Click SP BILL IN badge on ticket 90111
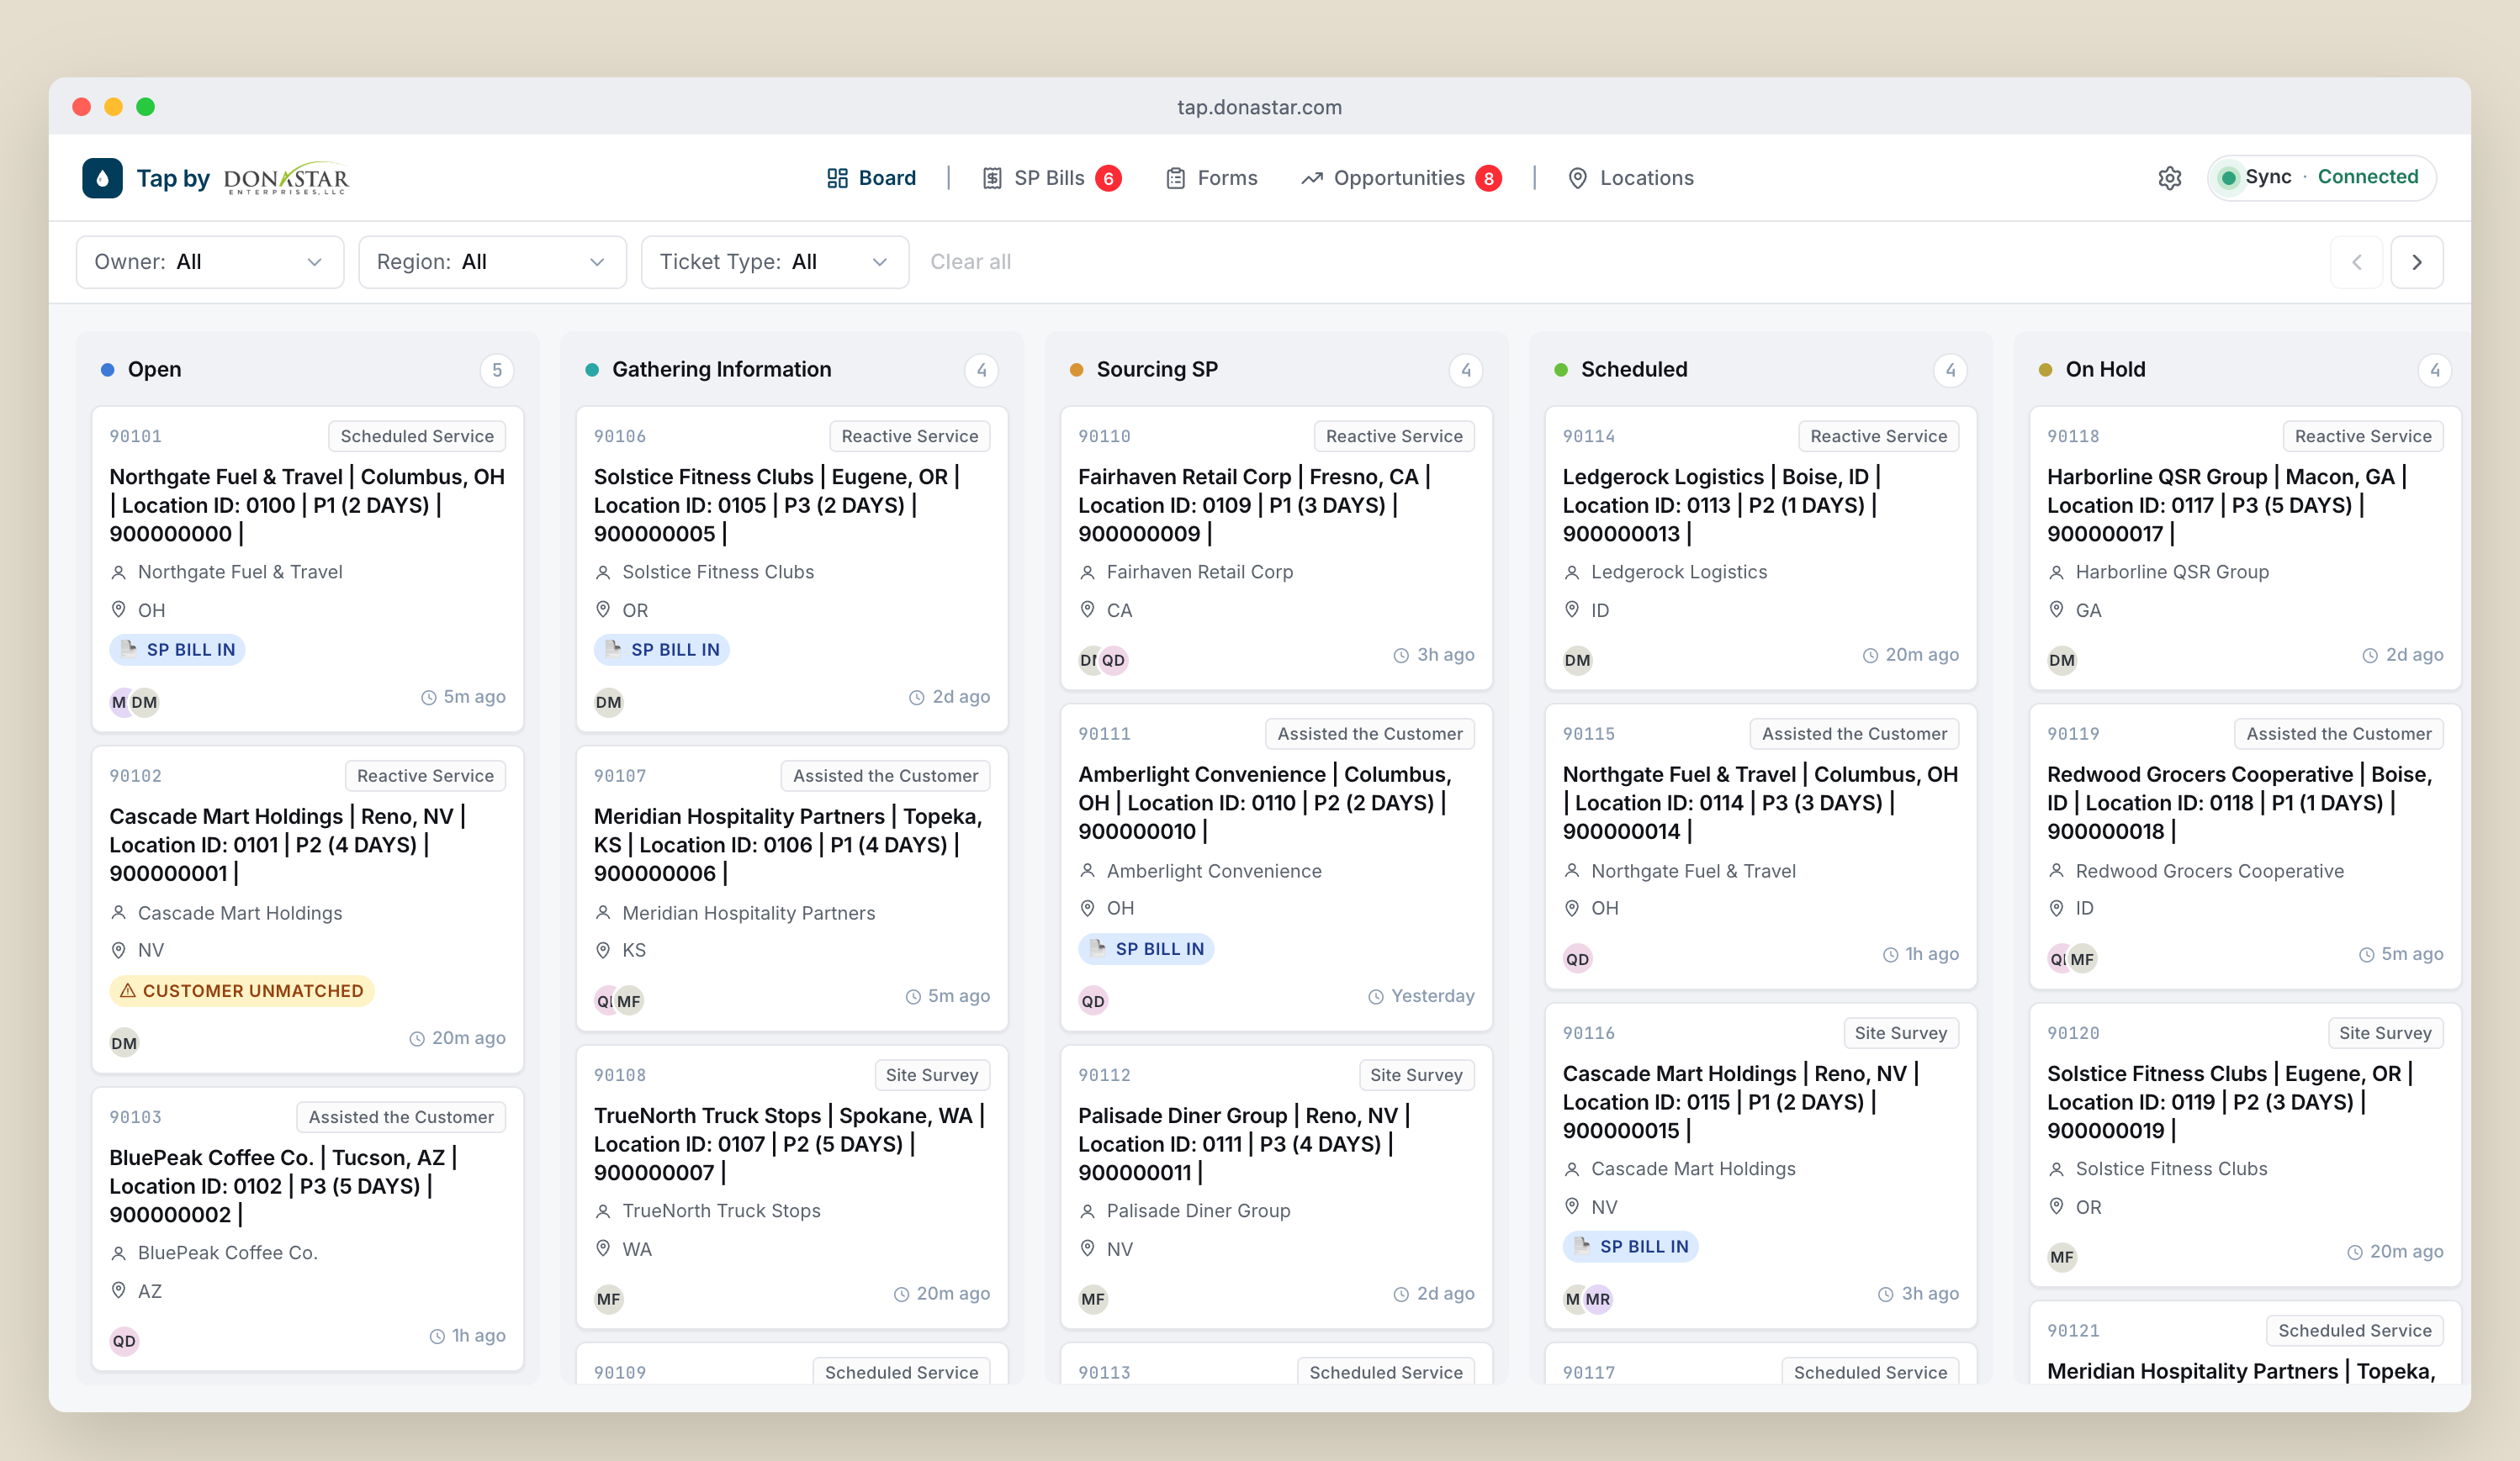The image size is (2520, 1461). (x=1146, y=948)
